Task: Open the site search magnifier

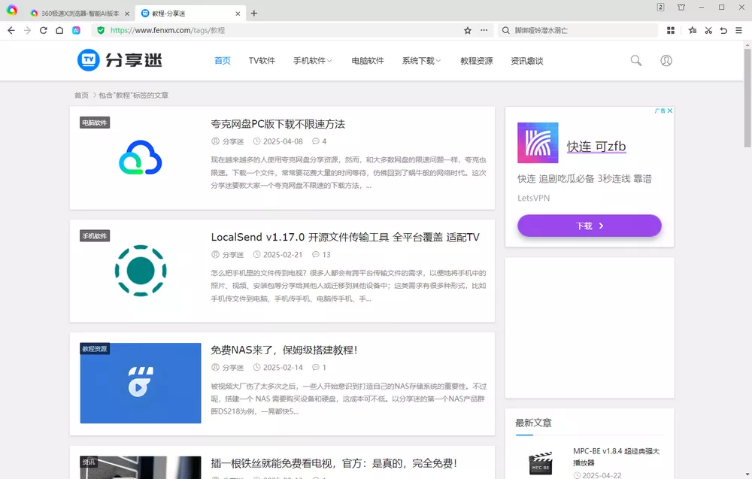Action: (635, 60)
